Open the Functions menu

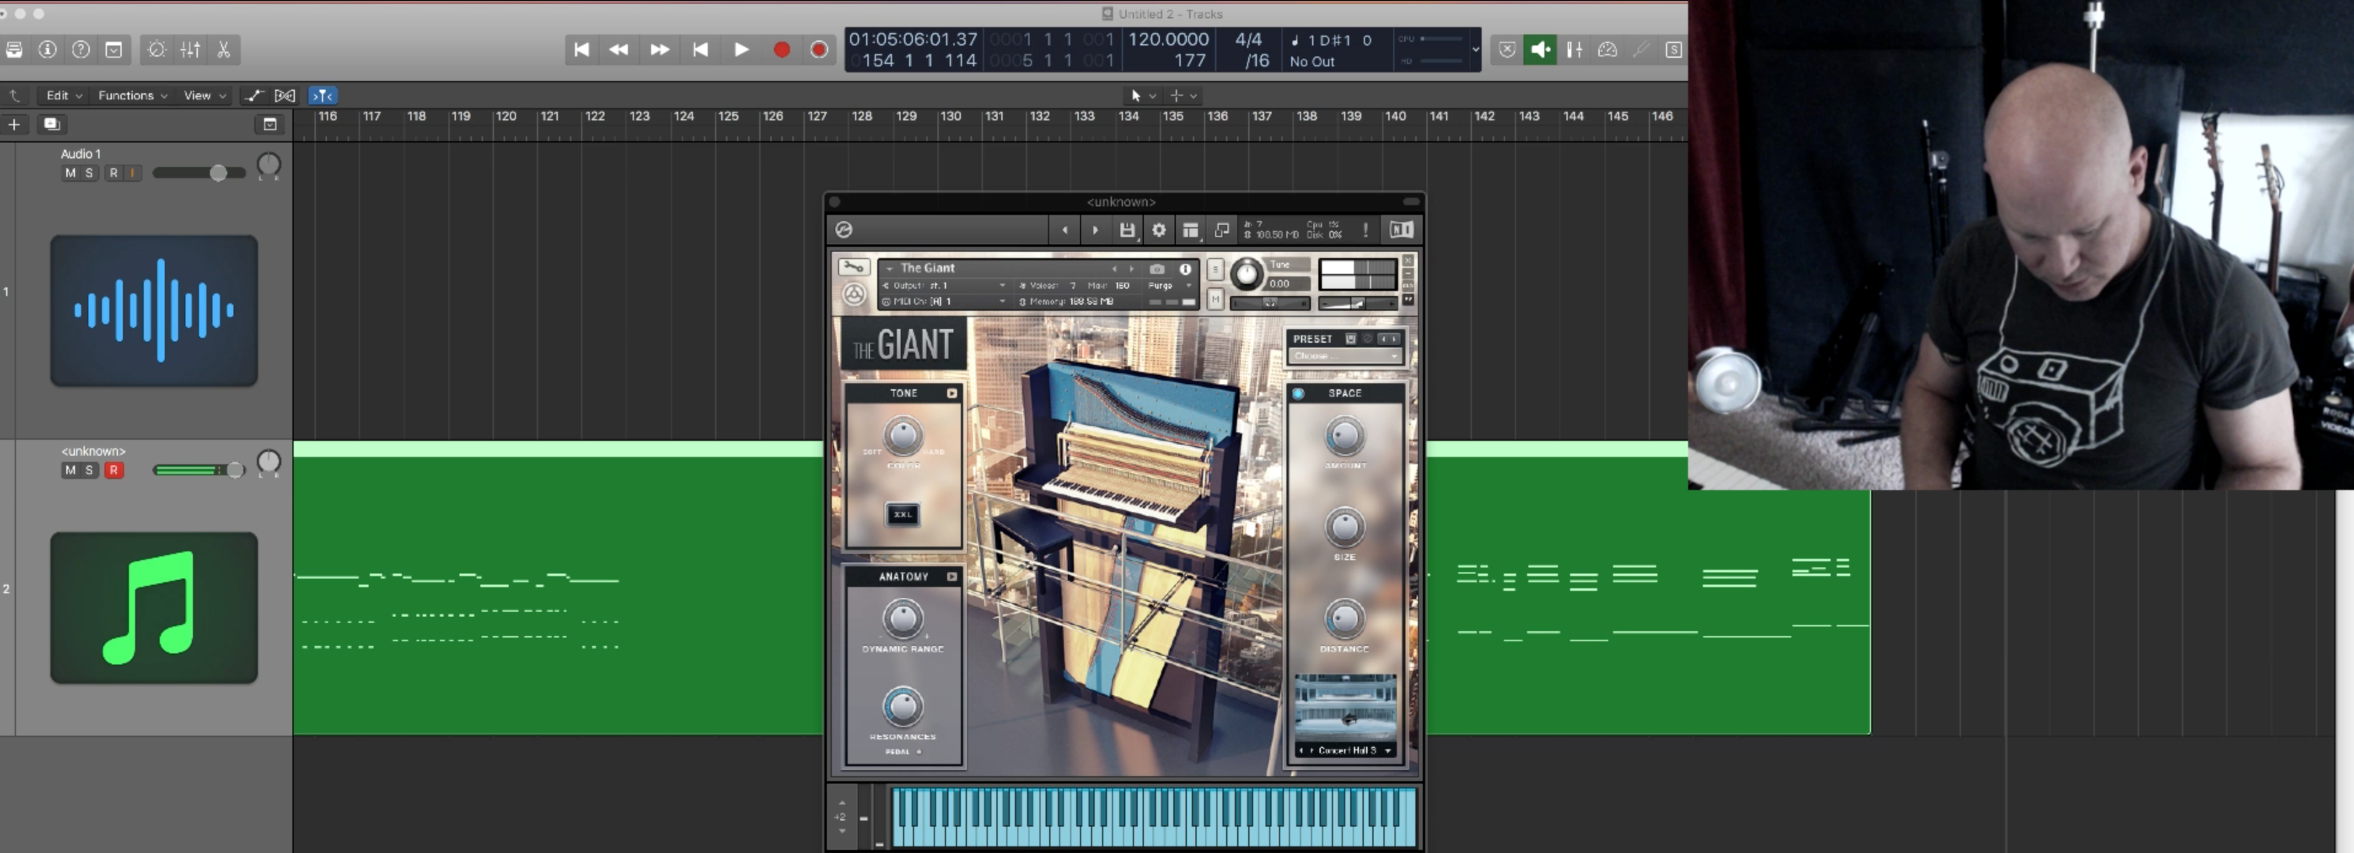point(133,95)
